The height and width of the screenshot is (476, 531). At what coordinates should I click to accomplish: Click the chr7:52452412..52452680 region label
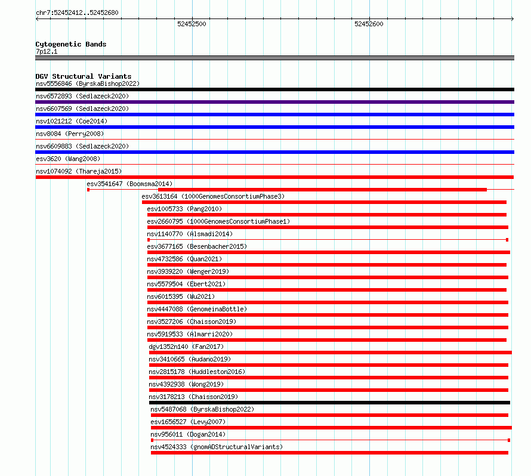click(77, 13)
